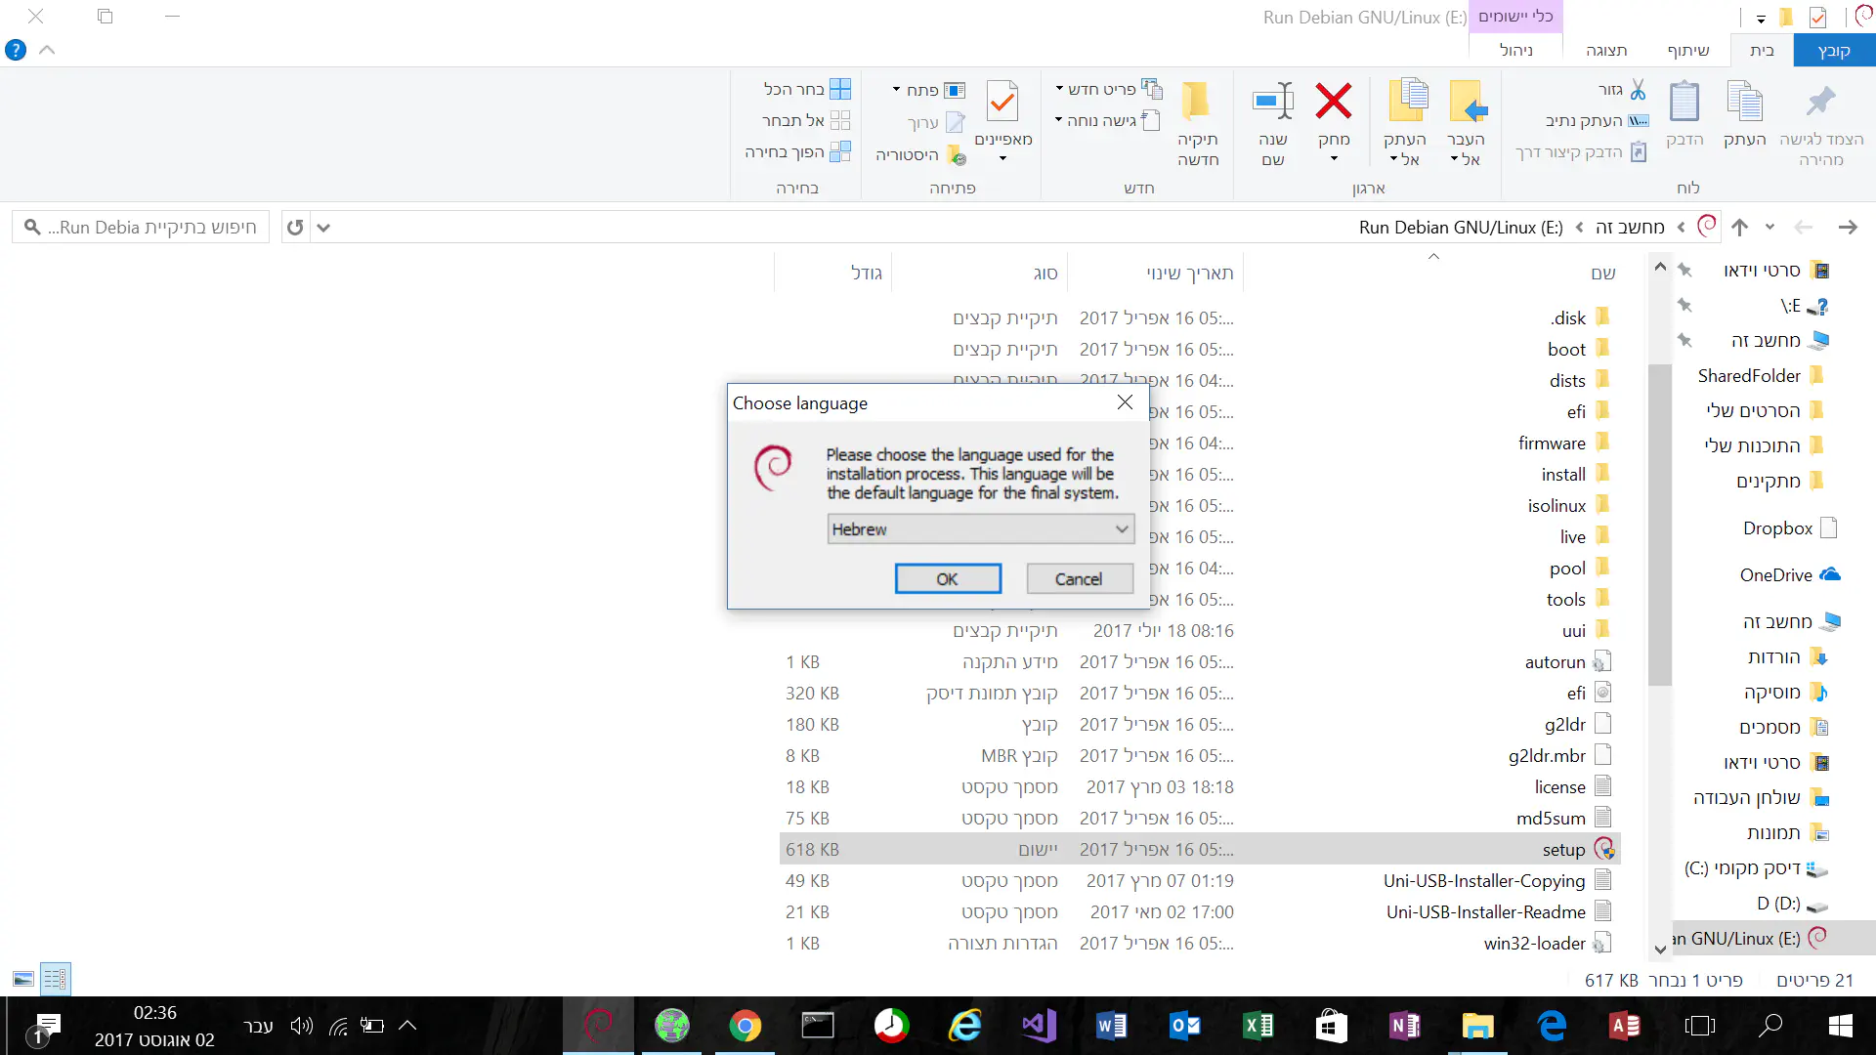Expand the address history dropdown arrow
The width and height of the screenshot is (1876, 1055).
[323, 228]
